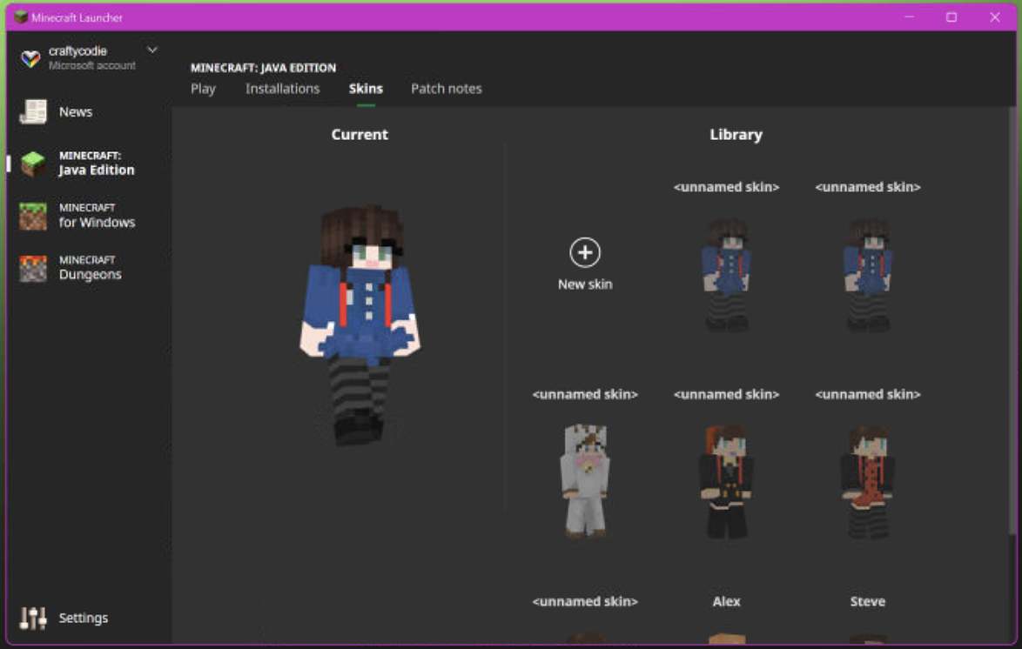Click the MINECRAFT: JAVA EDITION header text
The height and width of the screenshot is (649, 1022).
tap(263, 68)
